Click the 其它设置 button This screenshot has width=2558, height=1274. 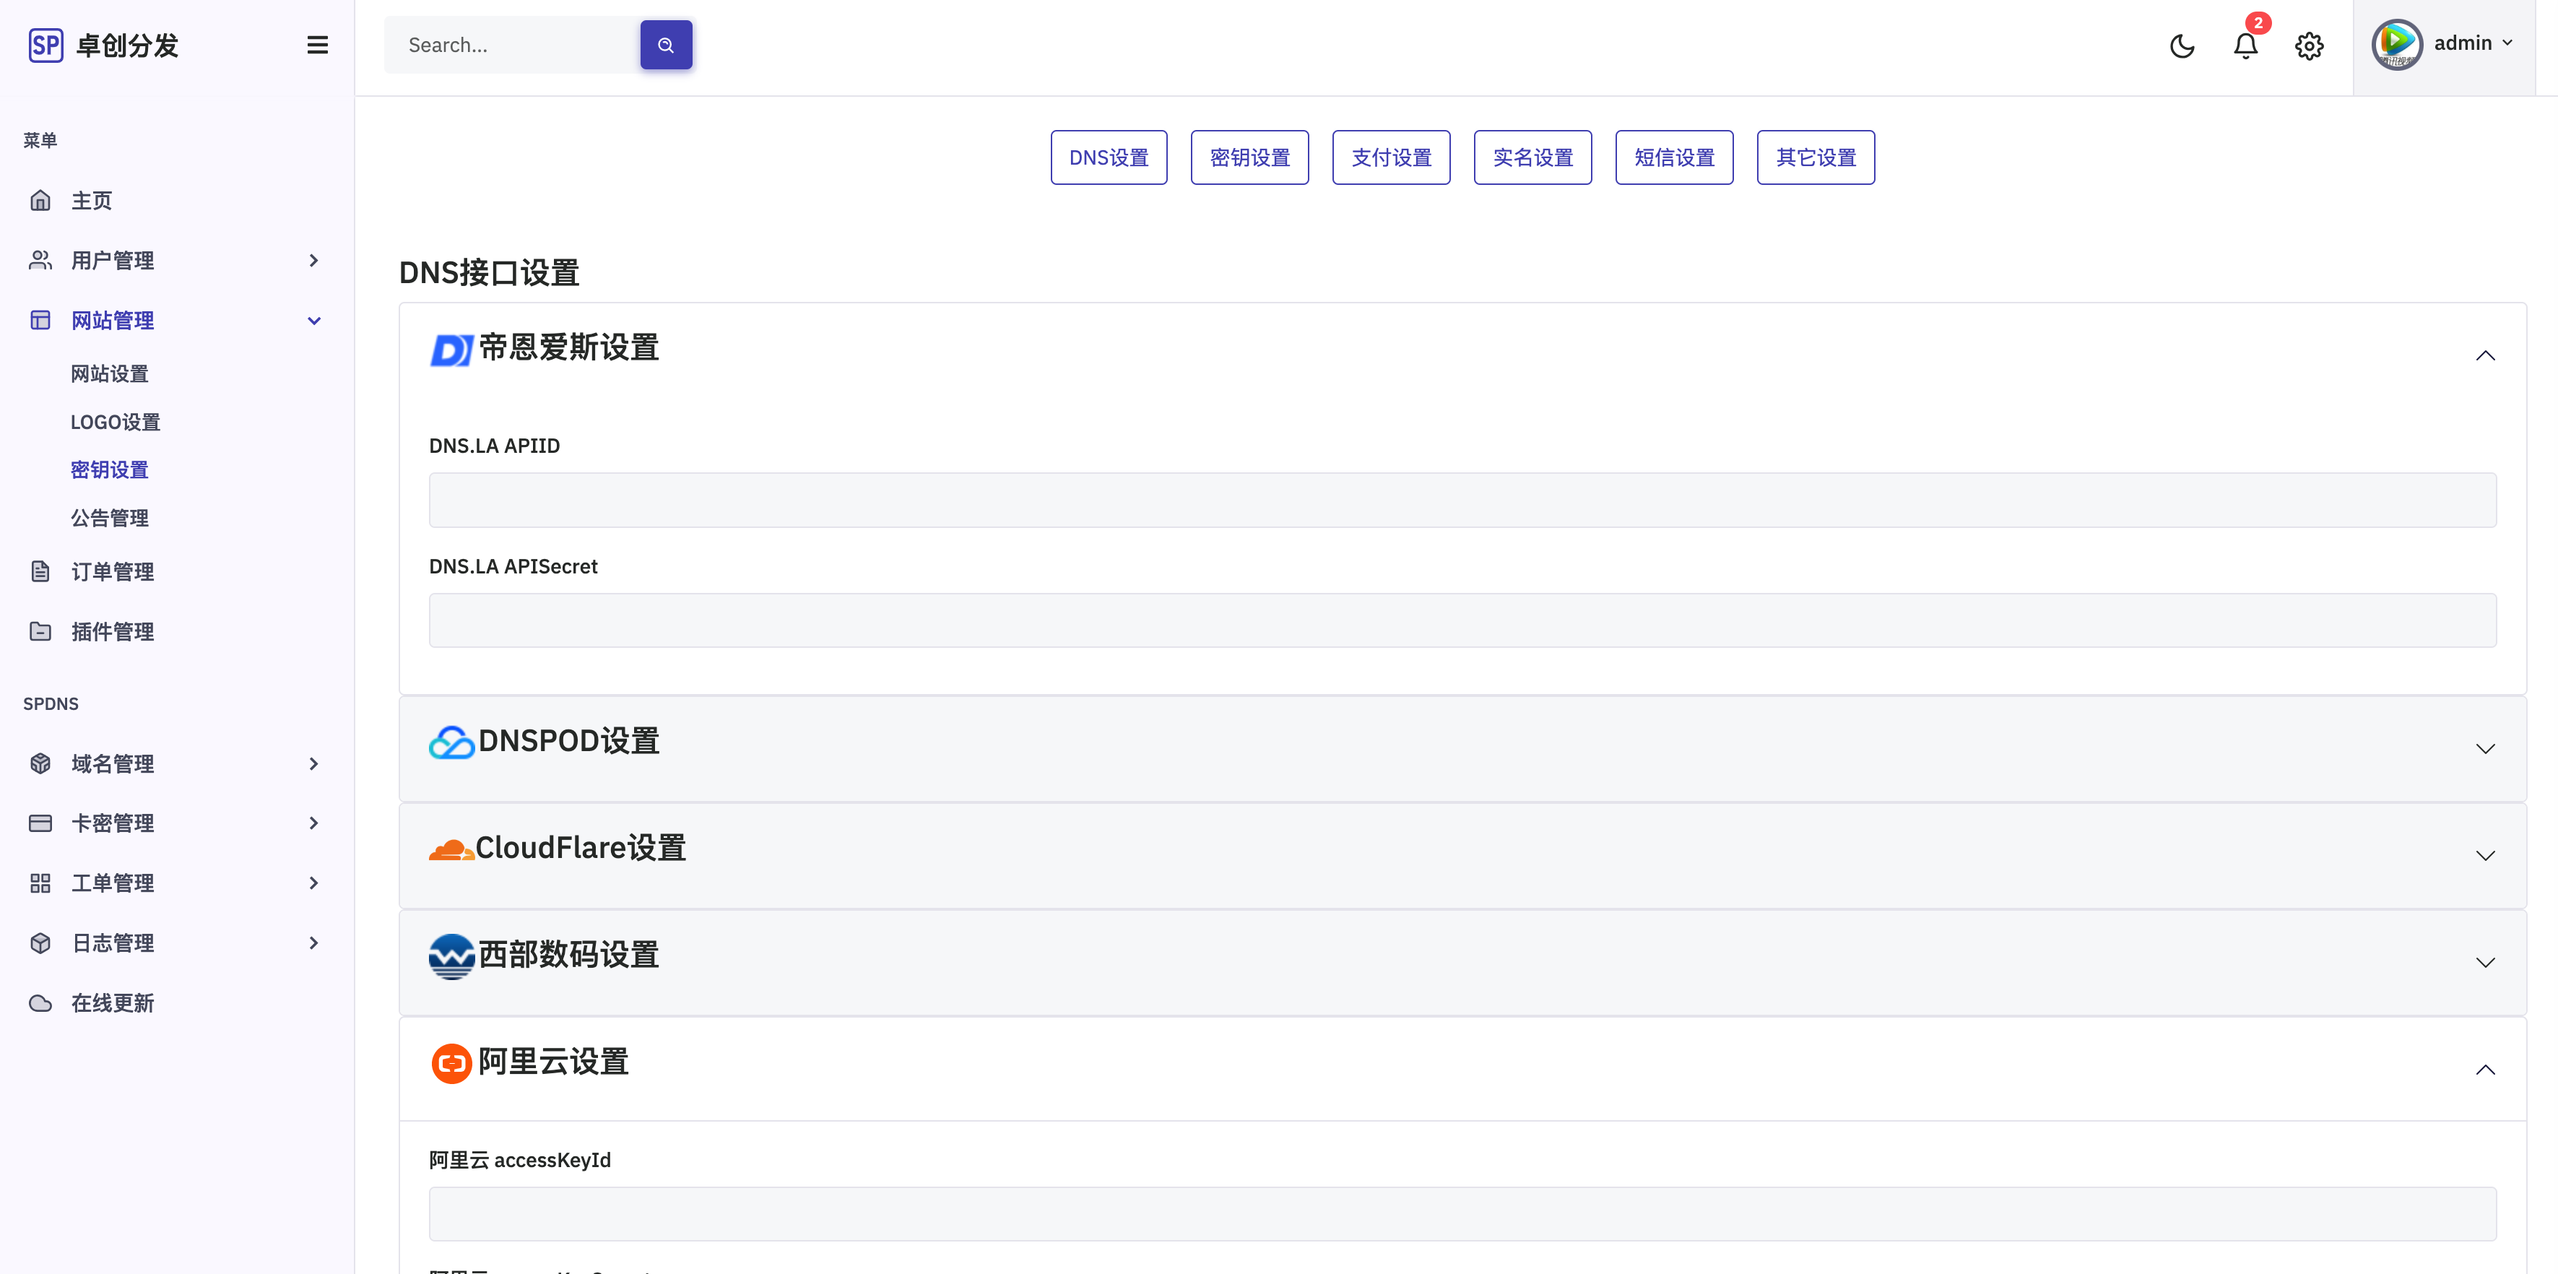click(x=1816, y=157)
